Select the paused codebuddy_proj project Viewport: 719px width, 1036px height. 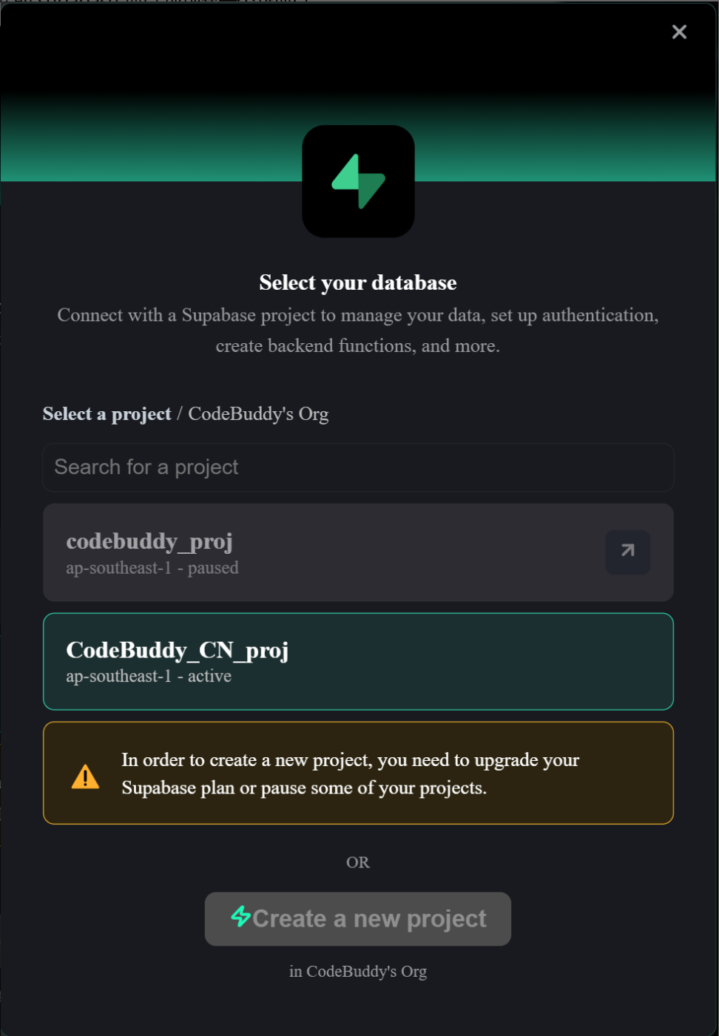tap(296, 552)
